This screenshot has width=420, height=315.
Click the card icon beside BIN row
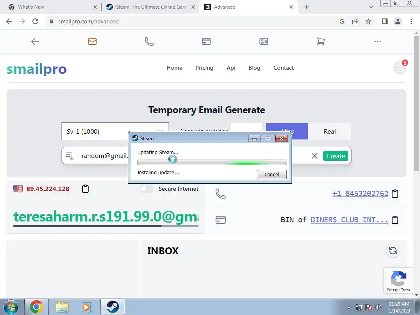221,220
